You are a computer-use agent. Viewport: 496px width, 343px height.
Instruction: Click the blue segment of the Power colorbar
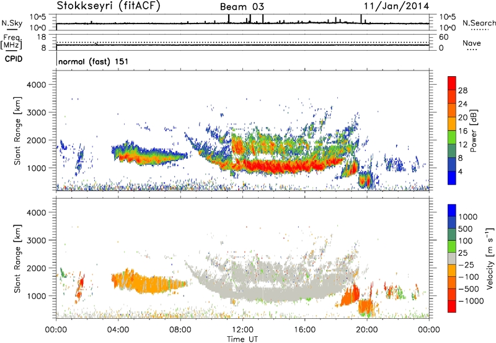(x=452, y=178)
